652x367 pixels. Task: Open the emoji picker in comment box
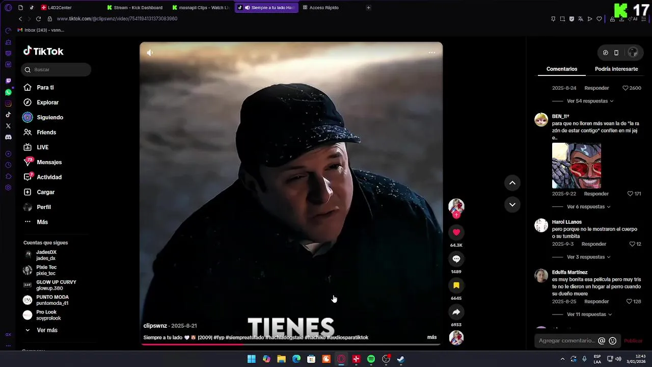(x=613, y=341)
